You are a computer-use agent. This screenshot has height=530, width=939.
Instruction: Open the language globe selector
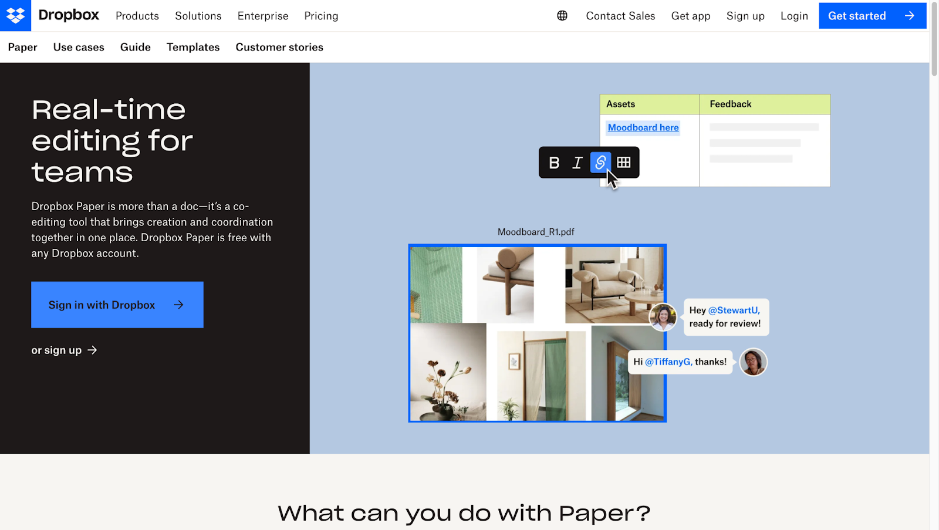(x=562, y=16)
